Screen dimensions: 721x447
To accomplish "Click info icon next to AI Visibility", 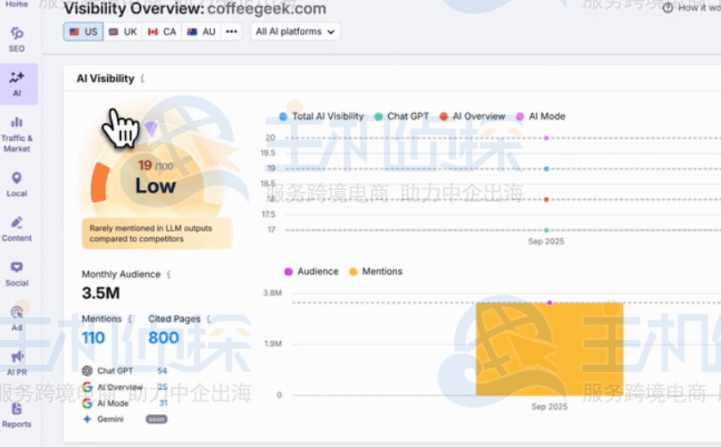I will pyautogui.click(x=142, y=79).
